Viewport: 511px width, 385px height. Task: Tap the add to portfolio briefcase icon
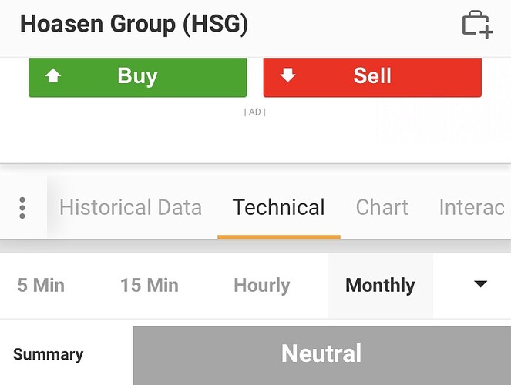(x=477, y=25)
